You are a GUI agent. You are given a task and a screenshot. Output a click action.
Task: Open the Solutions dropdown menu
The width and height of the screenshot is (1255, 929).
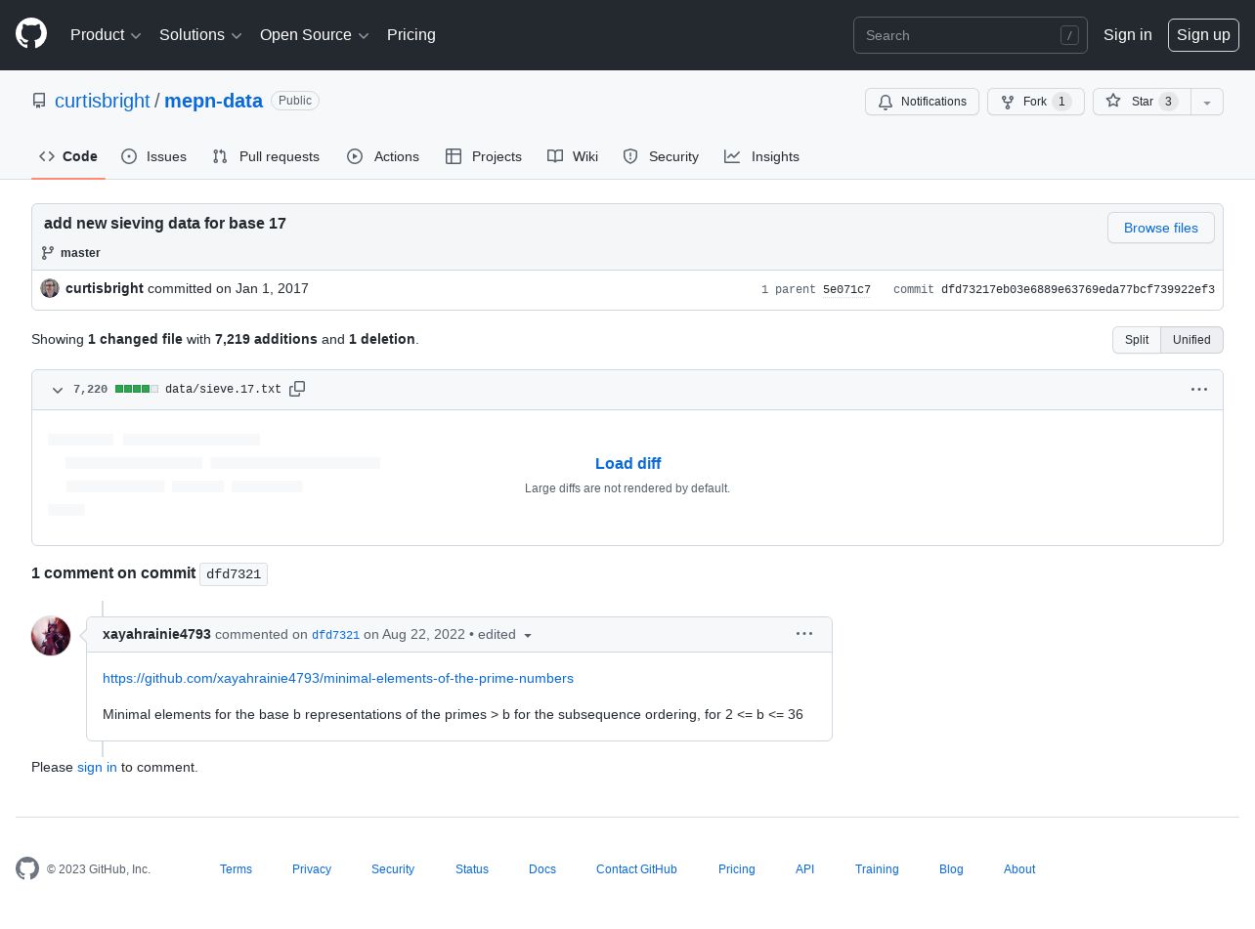pyautogui.click(x=200, y=35)
